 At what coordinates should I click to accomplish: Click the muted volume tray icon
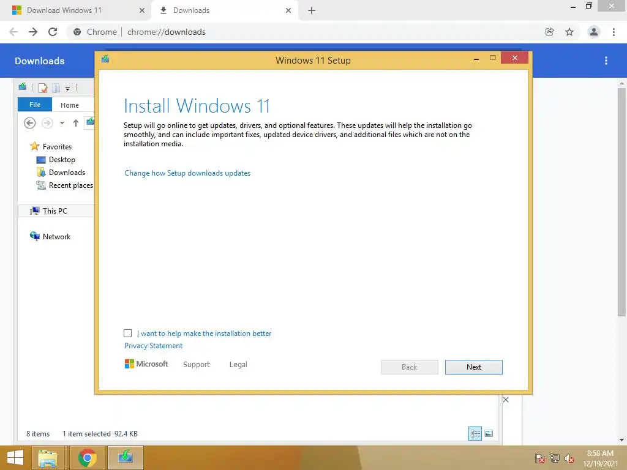click(569, 458)
